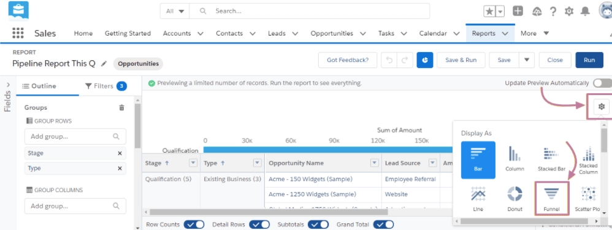Toggle the Grand Total switch
This screenshot has height=230, width=612.
[383, 224]
